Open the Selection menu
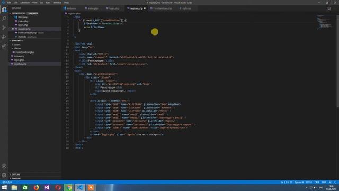 coord(25,3)
